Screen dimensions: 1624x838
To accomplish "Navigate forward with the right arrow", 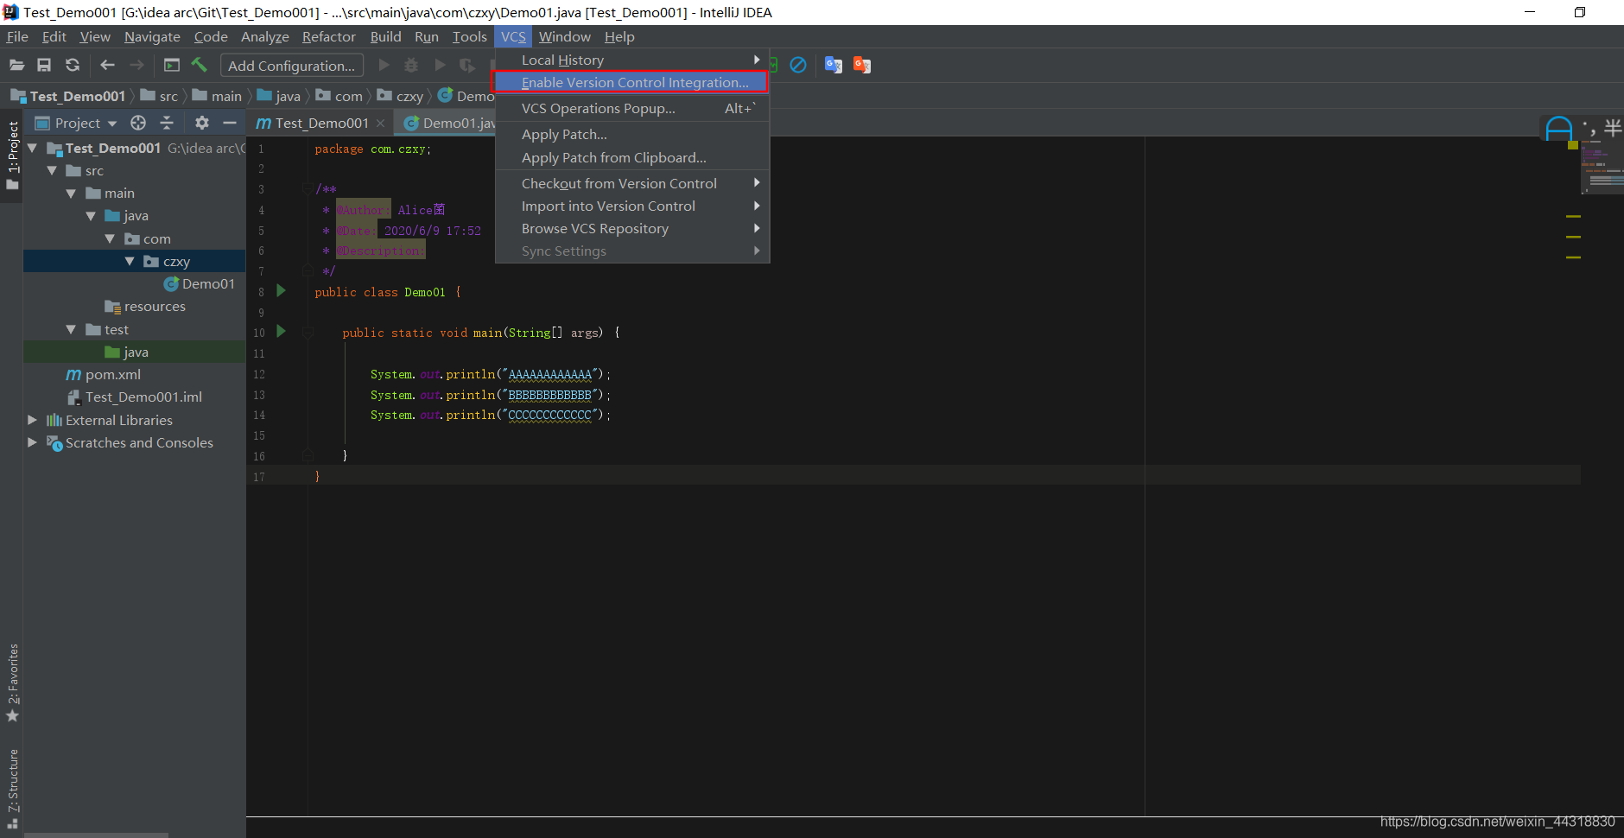I will (136, 65).
